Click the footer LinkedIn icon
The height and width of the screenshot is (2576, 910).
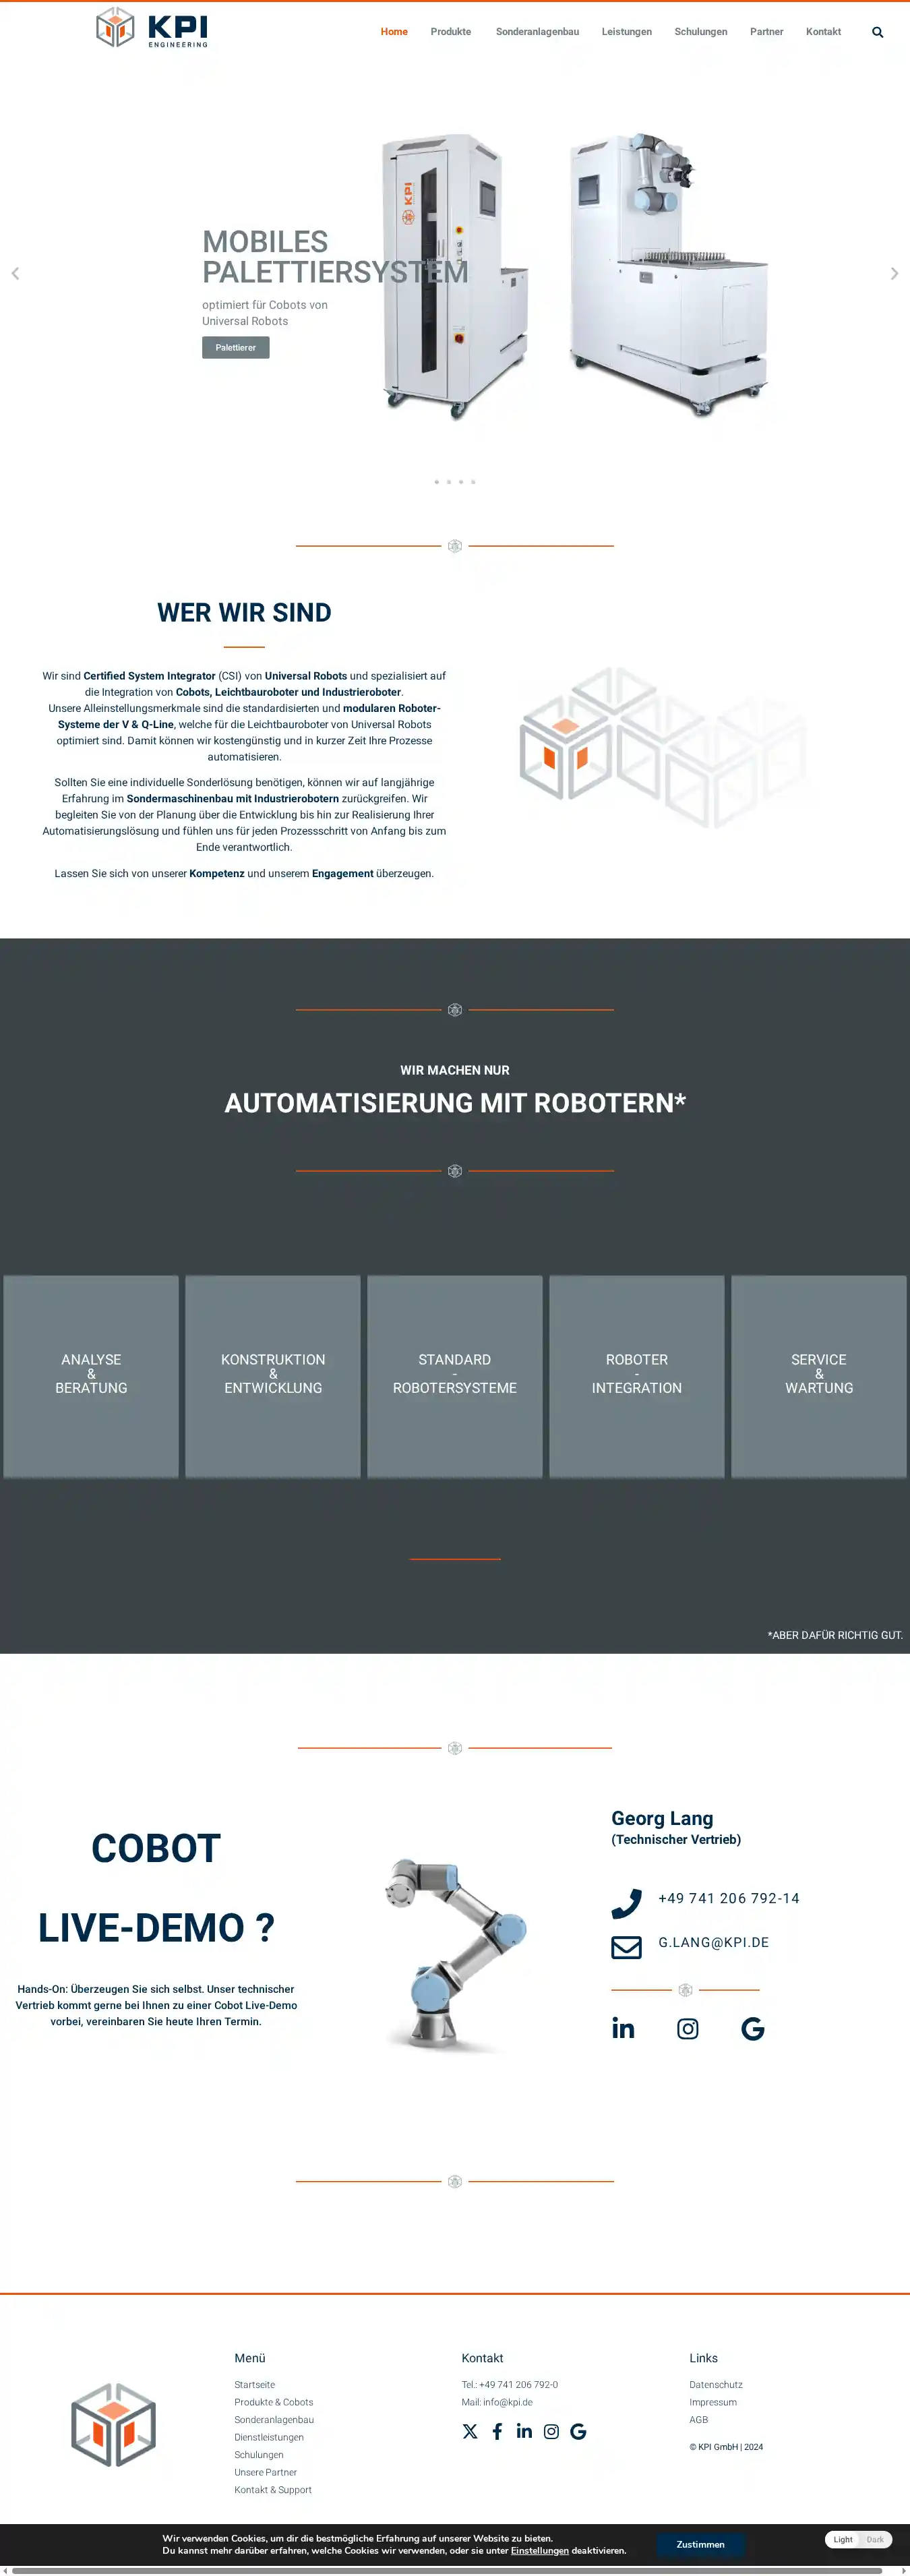pyautogui.click(x=524, y=2431)
